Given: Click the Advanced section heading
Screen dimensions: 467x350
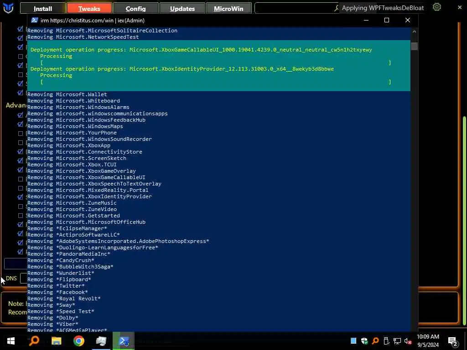Looking at the screenshot, I should tap(16, 105).
